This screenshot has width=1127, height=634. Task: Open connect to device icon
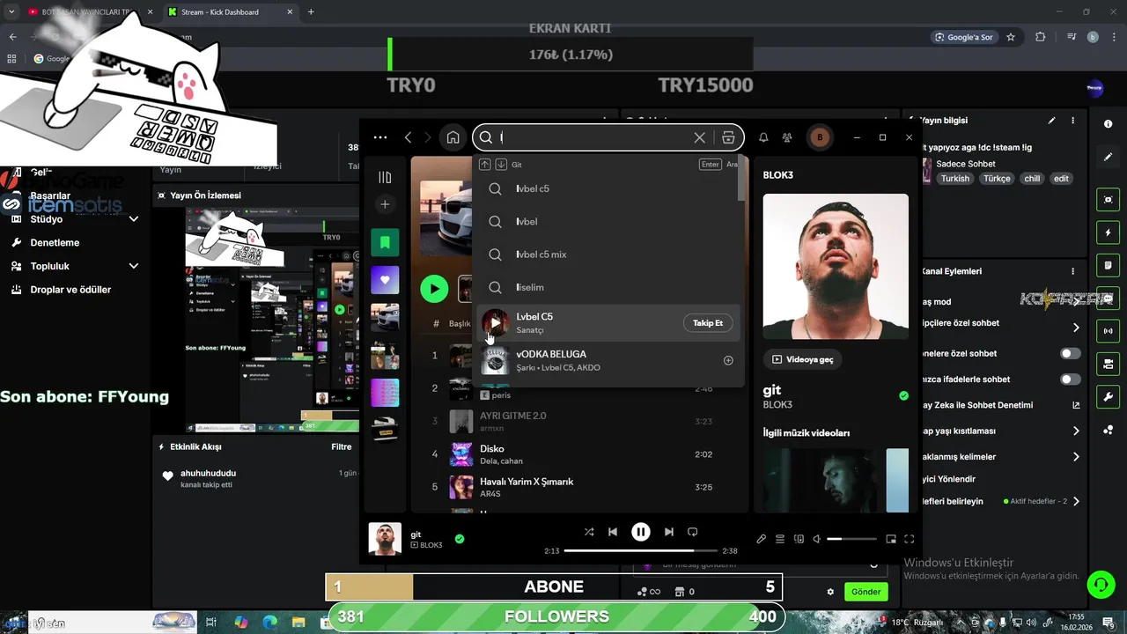(799, 539)
